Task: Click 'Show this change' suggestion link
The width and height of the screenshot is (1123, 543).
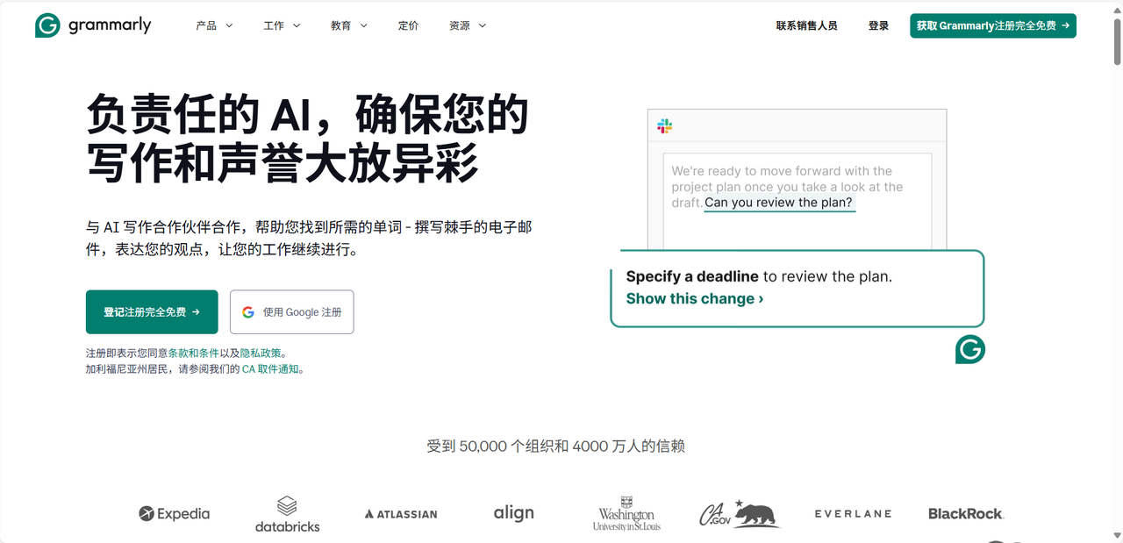Action: 695,298
